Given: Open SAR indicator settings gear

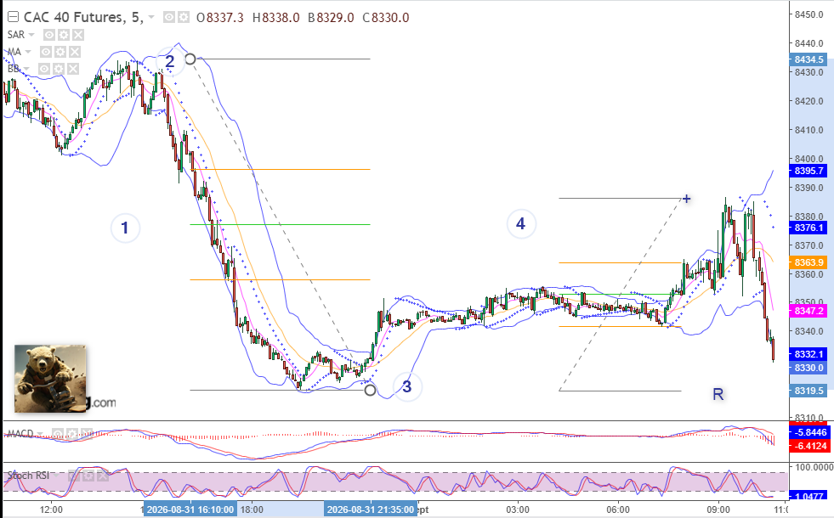Looking at the screenshot, I should (63, 35).
